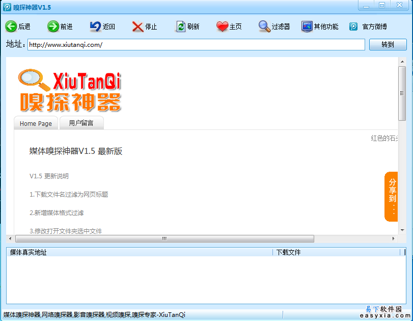This screenshot has height=321, width=413.
Task: Click the app icon in title bar
Action: pos(7,7)
